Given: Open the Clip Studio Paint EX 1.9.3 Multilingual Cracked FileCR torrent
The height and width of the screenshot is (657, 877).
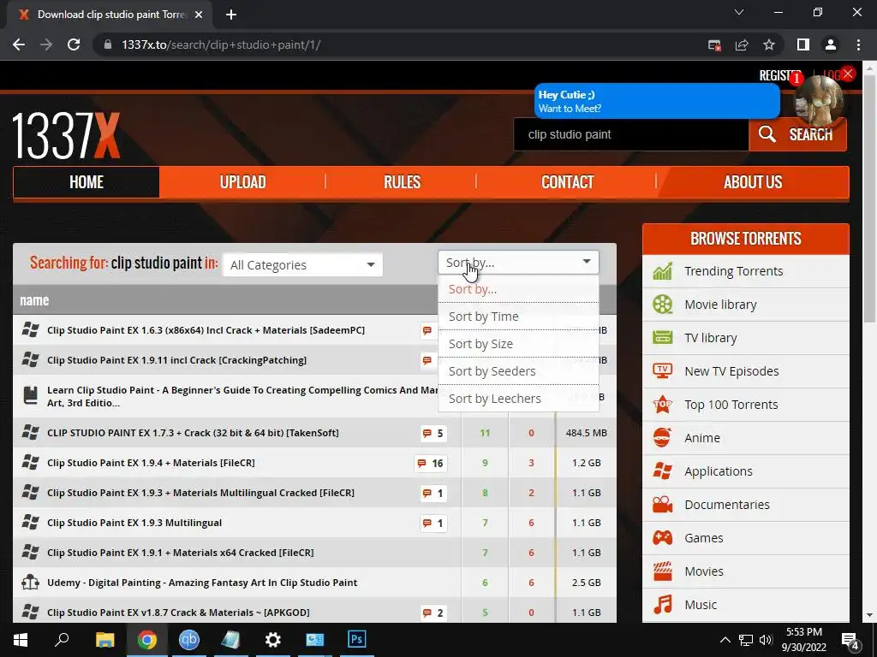Looking at the screenshot, I should tap(200, 493).
